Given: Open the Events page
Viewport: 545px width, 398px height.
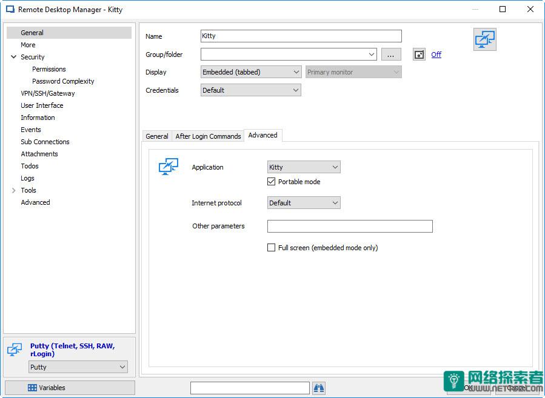Looking at the screenshot, I should pyautogui.click(x=31, y=130).
